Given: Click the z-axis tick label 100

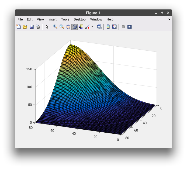Looking at the screenshot, I should 29,87.
